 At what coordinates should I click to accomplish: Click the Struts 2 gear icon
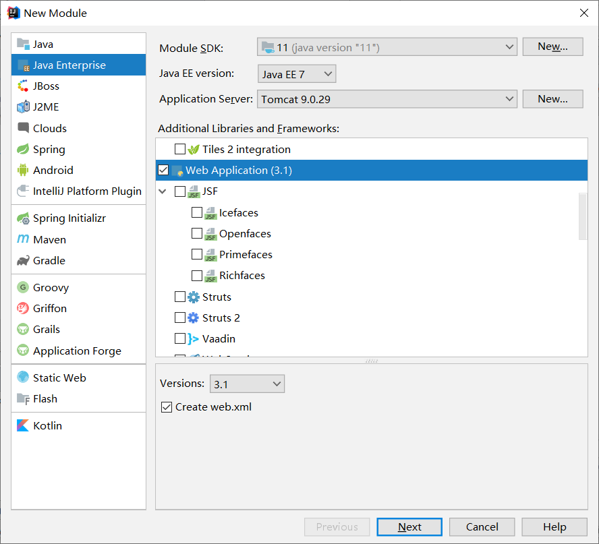pos(194,318)
